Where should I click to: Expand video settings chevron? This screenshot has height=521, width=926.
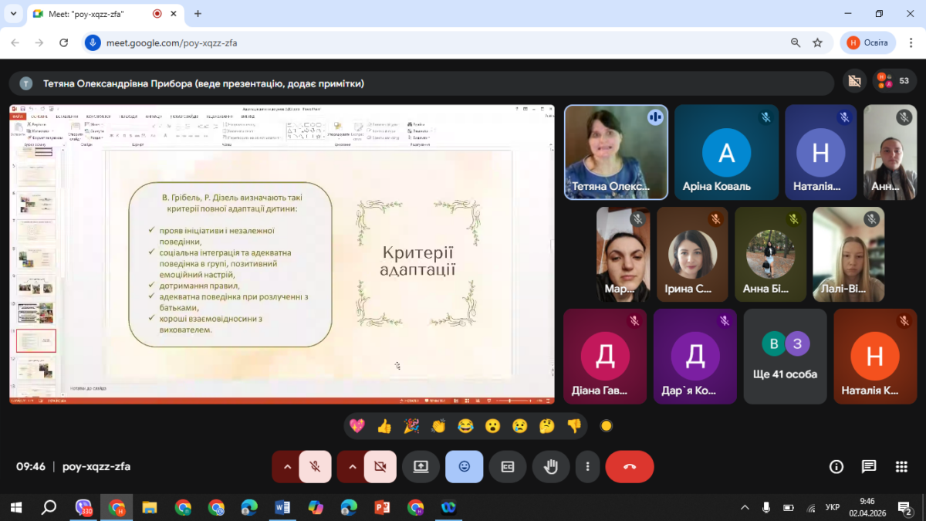(x=353, y=466)
